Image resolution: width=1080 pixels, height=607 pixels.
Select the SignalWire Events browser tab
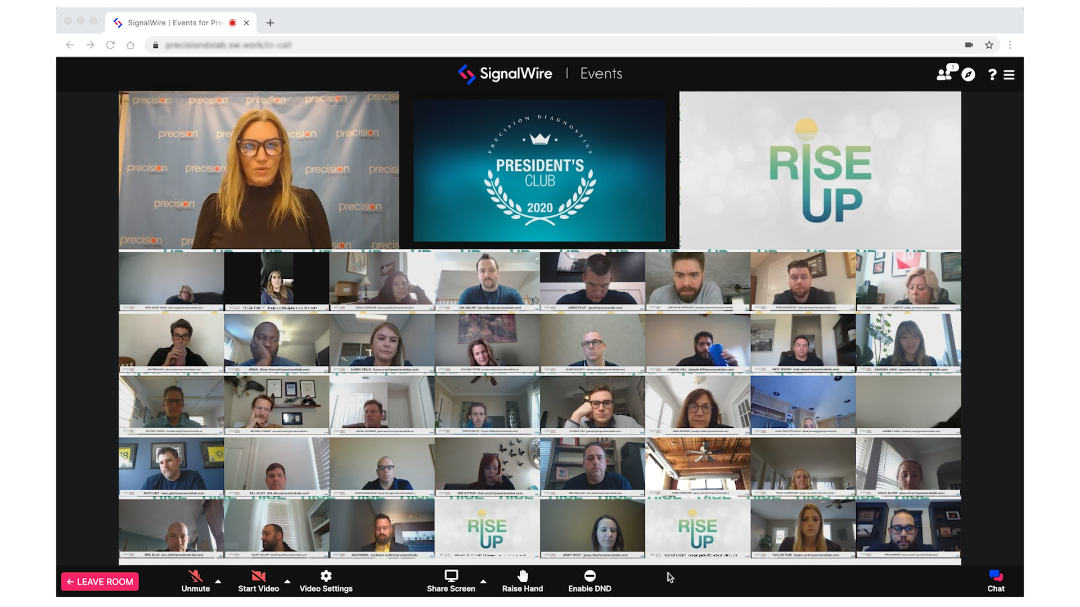(x=181, y=22)
